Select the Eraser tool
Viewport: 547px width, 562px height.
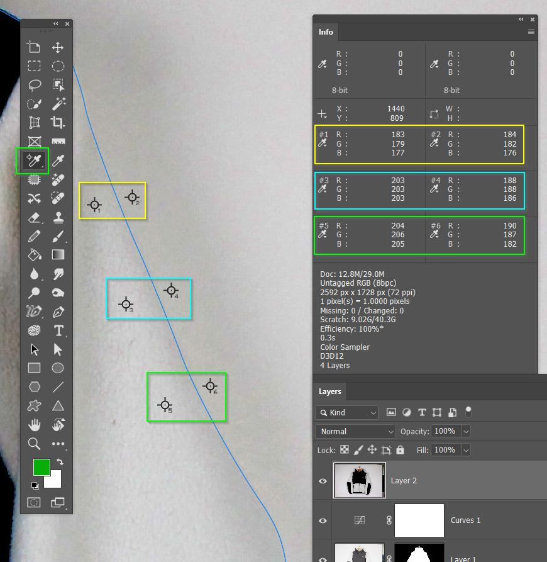(x=34, y=217)
